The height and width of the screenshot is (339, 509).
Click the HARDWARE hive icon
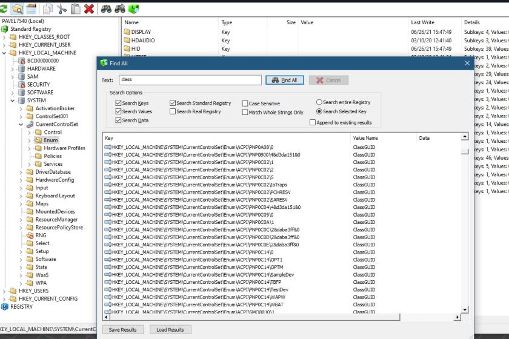[x=21, y=69]
